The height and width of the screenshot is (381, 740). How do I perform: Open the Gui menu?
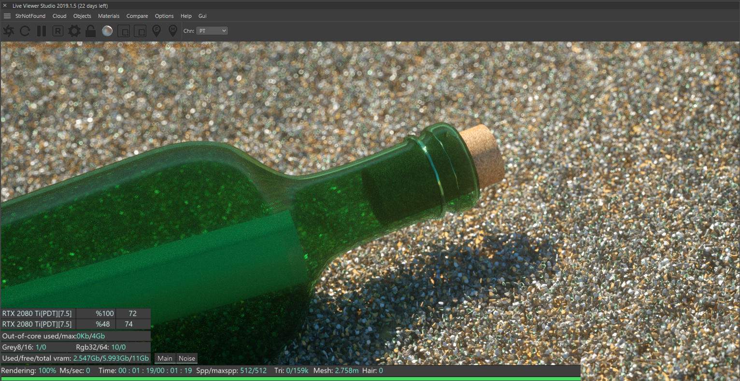202,16
